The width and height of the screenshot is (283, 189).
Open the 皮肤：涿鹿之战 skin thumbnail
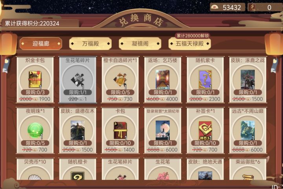click(248, 80)
